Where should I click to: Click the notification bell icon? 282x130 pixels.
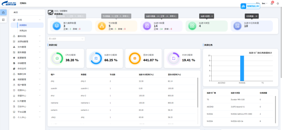click(272, 3)
